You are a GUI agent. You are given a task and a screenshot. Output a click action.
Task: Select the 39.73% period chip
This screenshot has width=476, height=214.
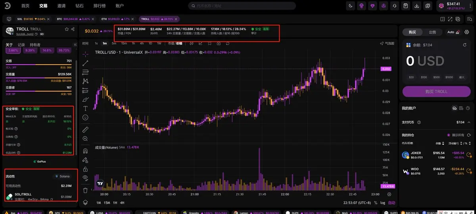tap(64, 50)
